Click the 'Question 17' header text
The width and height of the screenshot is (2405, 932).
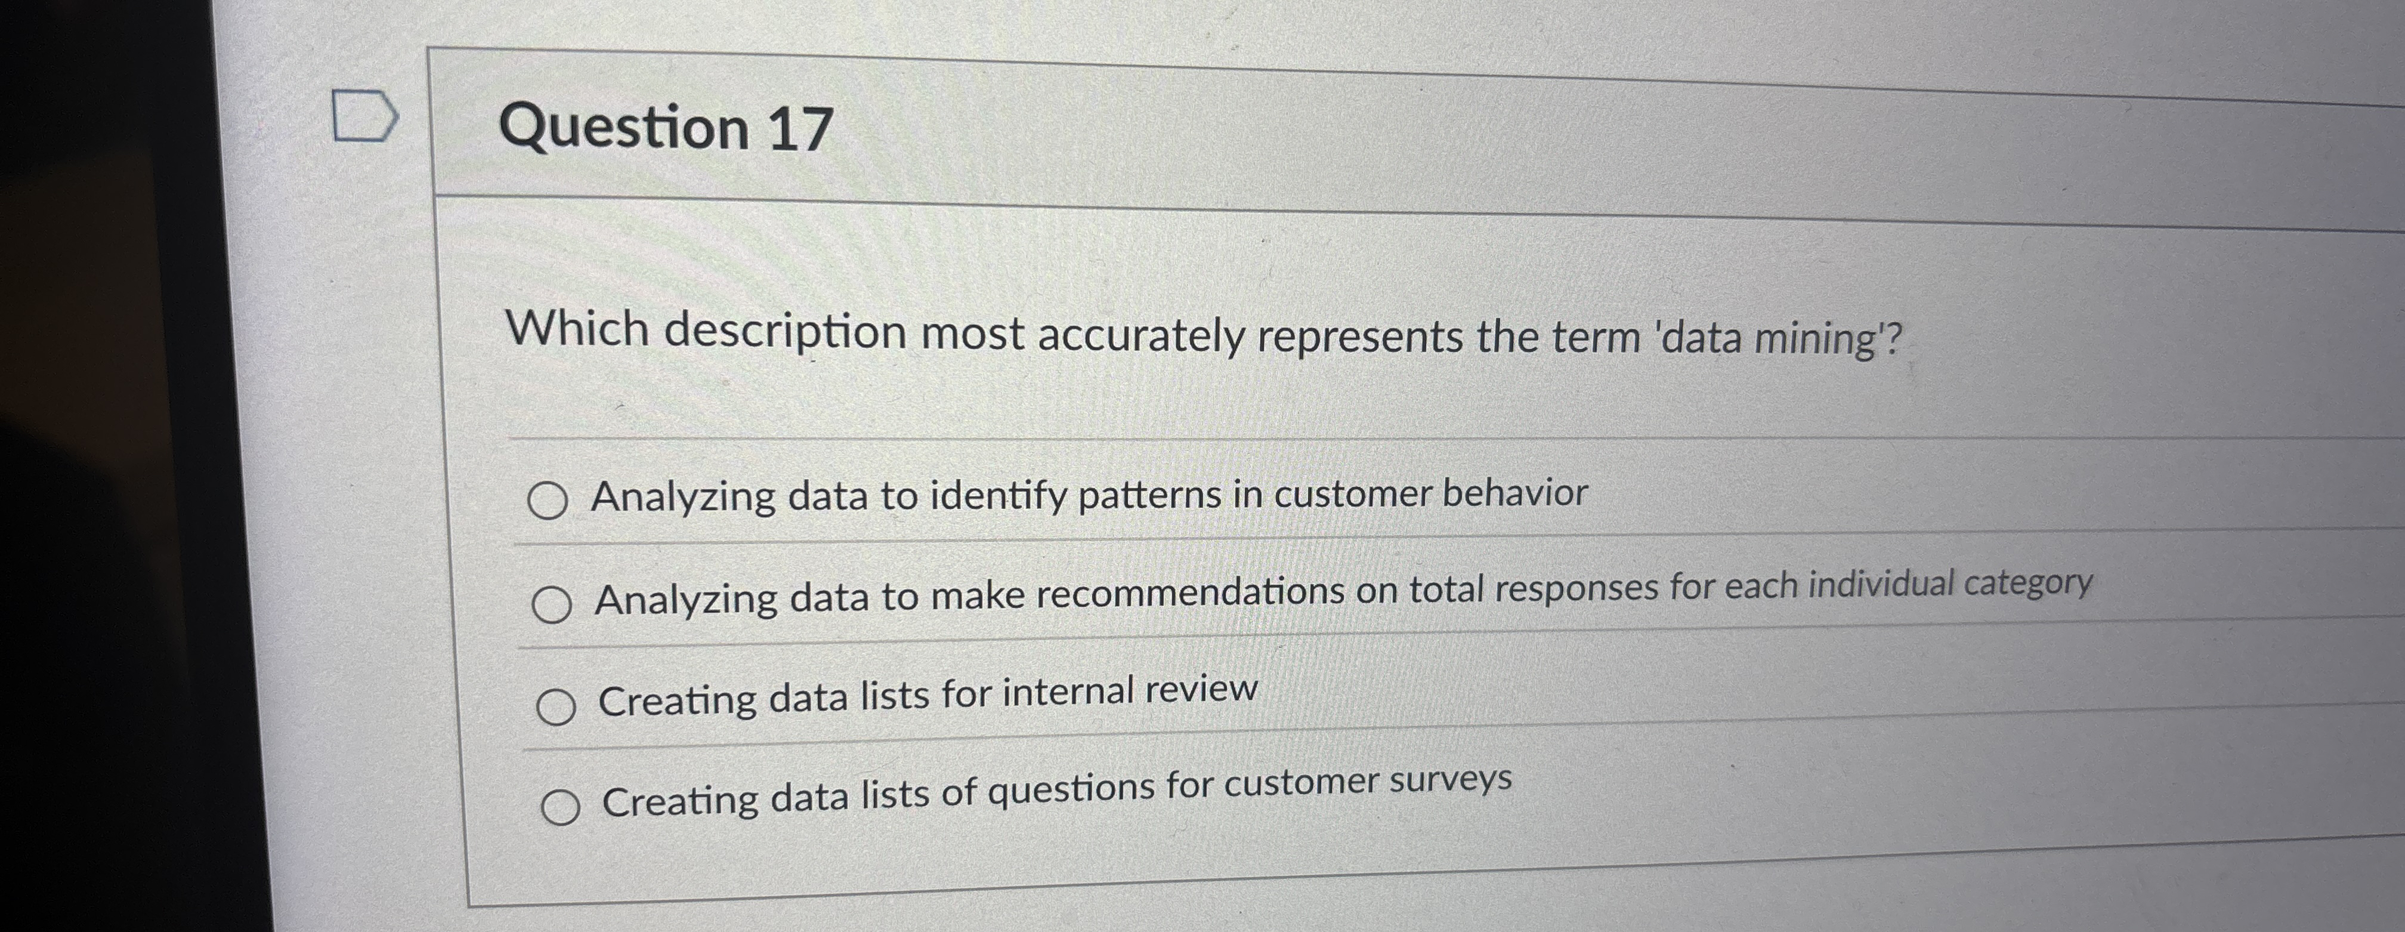(667, 128)
